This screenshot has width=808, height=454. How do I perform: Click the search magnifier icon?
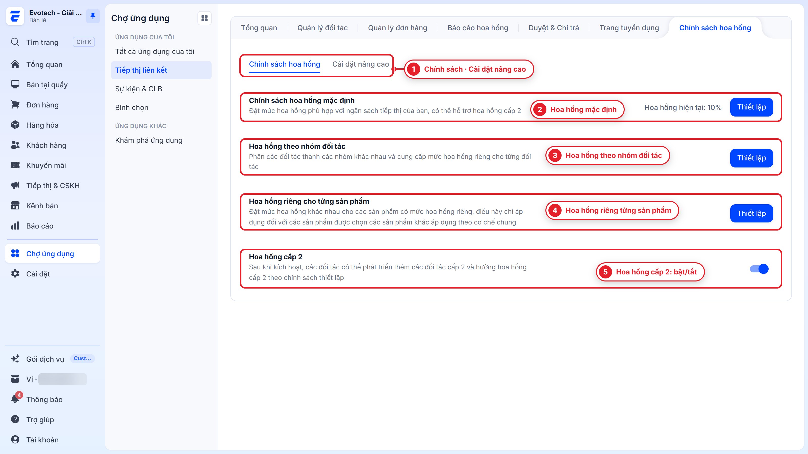click(15, 42)
